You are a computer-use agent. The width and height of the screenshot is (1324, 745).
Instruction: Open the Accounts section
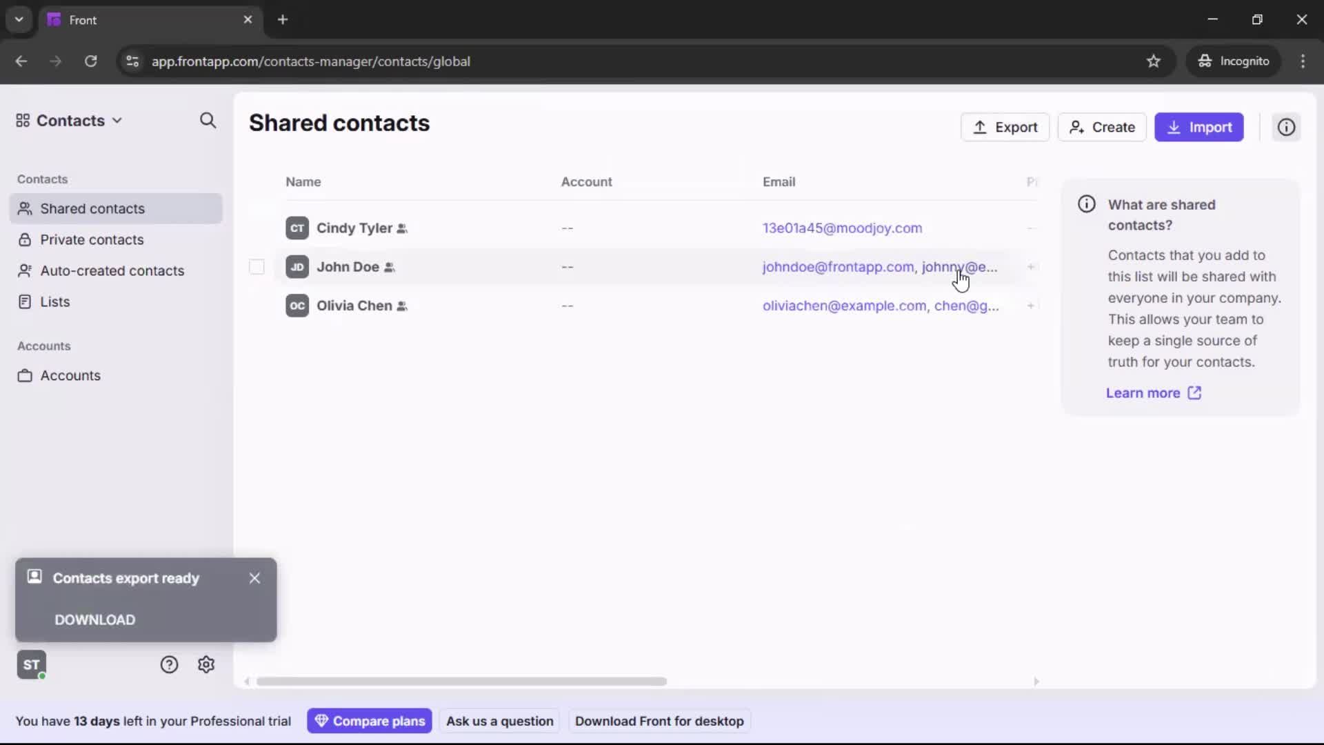(70, 376)
